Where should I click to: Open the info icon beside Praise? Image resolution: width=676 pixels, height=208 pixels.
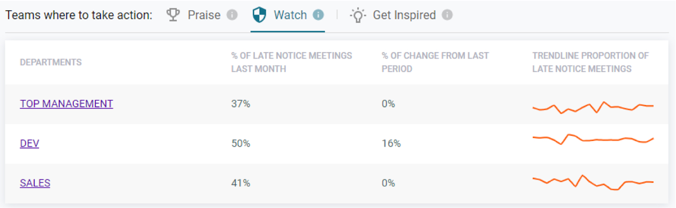coord(232,15)
